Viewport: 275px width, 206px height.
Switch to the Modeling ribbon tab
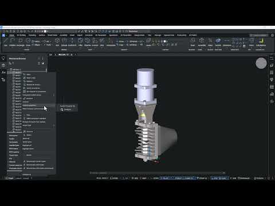pyautogui.click(x=32, y=35)
